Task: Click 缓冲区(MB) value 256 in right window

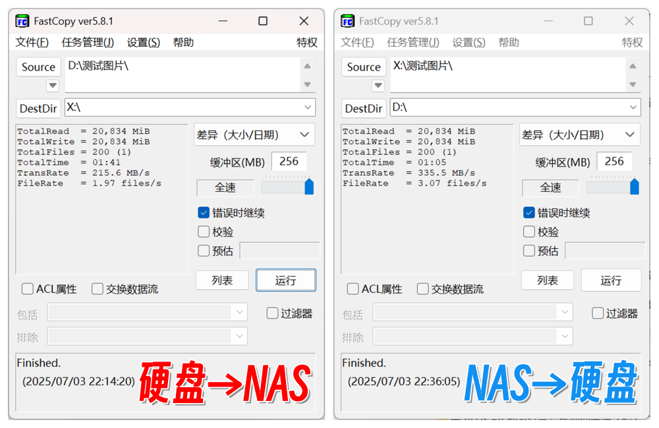Action: [x=614, y=162]
